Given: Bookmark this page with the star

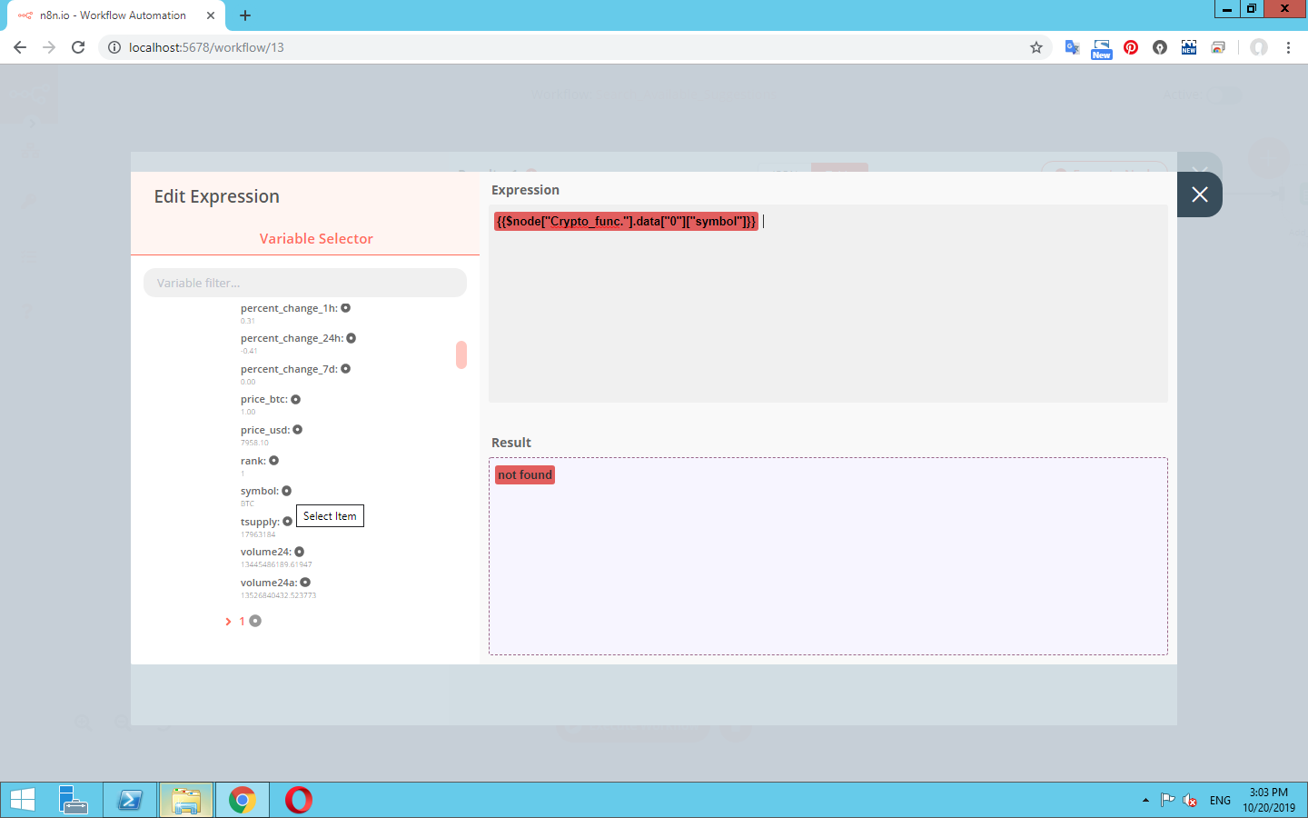Looking at the screenshot, I should click(x=1036, y=47).
